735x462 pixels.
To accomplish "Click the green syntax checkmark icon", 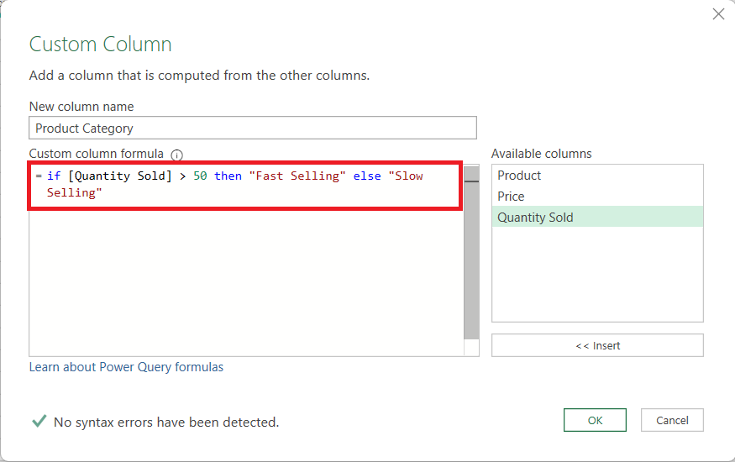I will pyautogui.click(x=39, y=421).
